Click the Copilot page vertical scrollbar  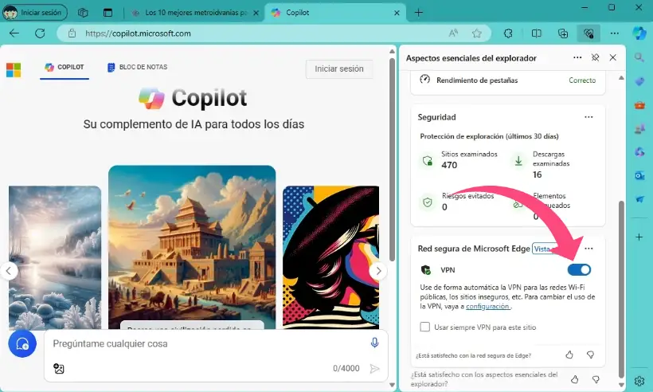392,159
